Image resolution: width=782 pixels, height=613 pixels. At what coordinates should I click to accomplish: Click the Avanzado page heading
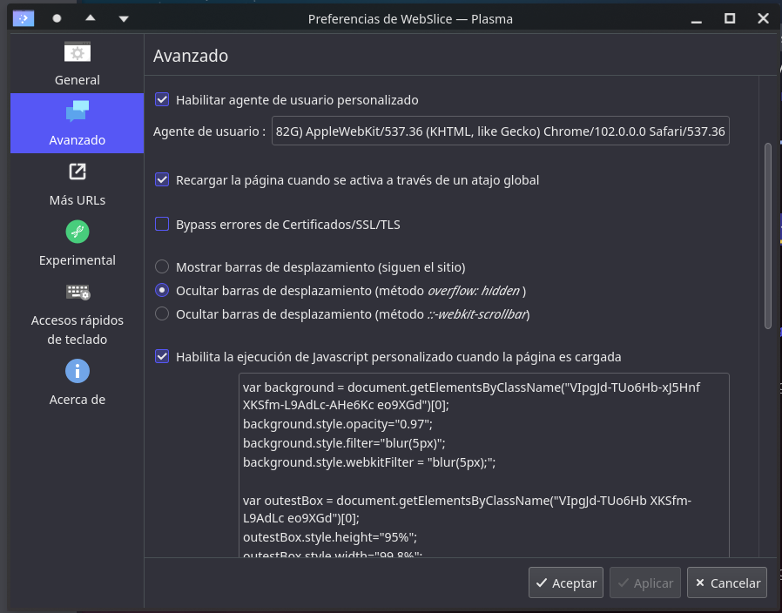[x=191, y=56]
